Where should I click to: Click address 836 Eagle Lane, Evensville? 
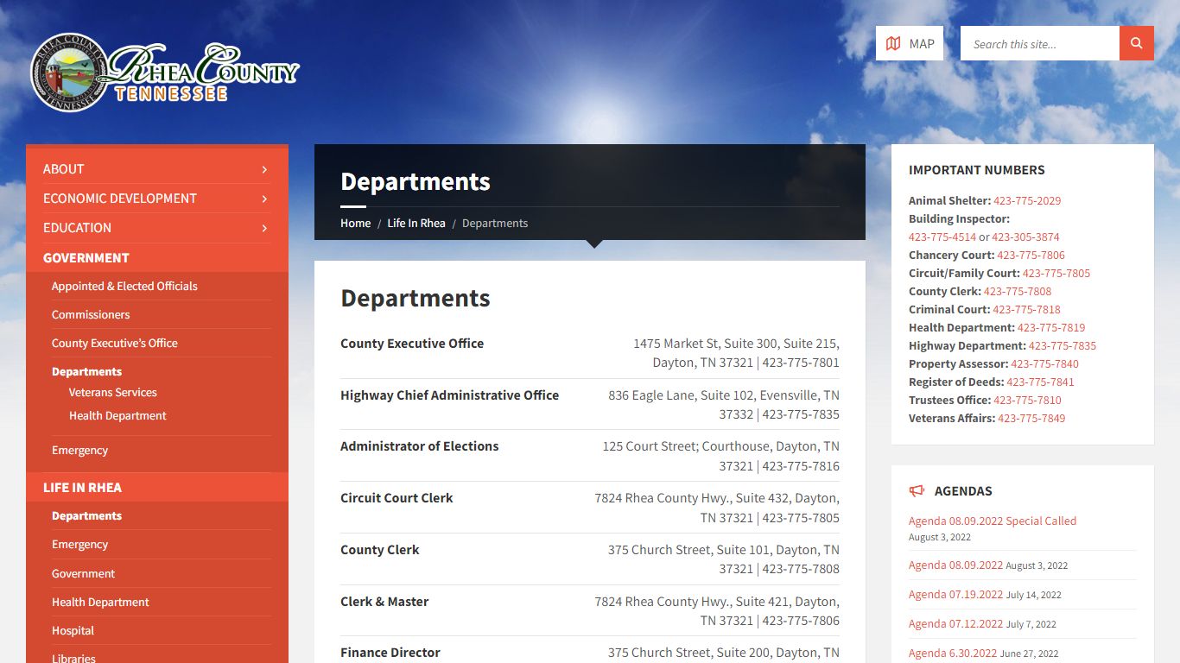coord(724,405)
